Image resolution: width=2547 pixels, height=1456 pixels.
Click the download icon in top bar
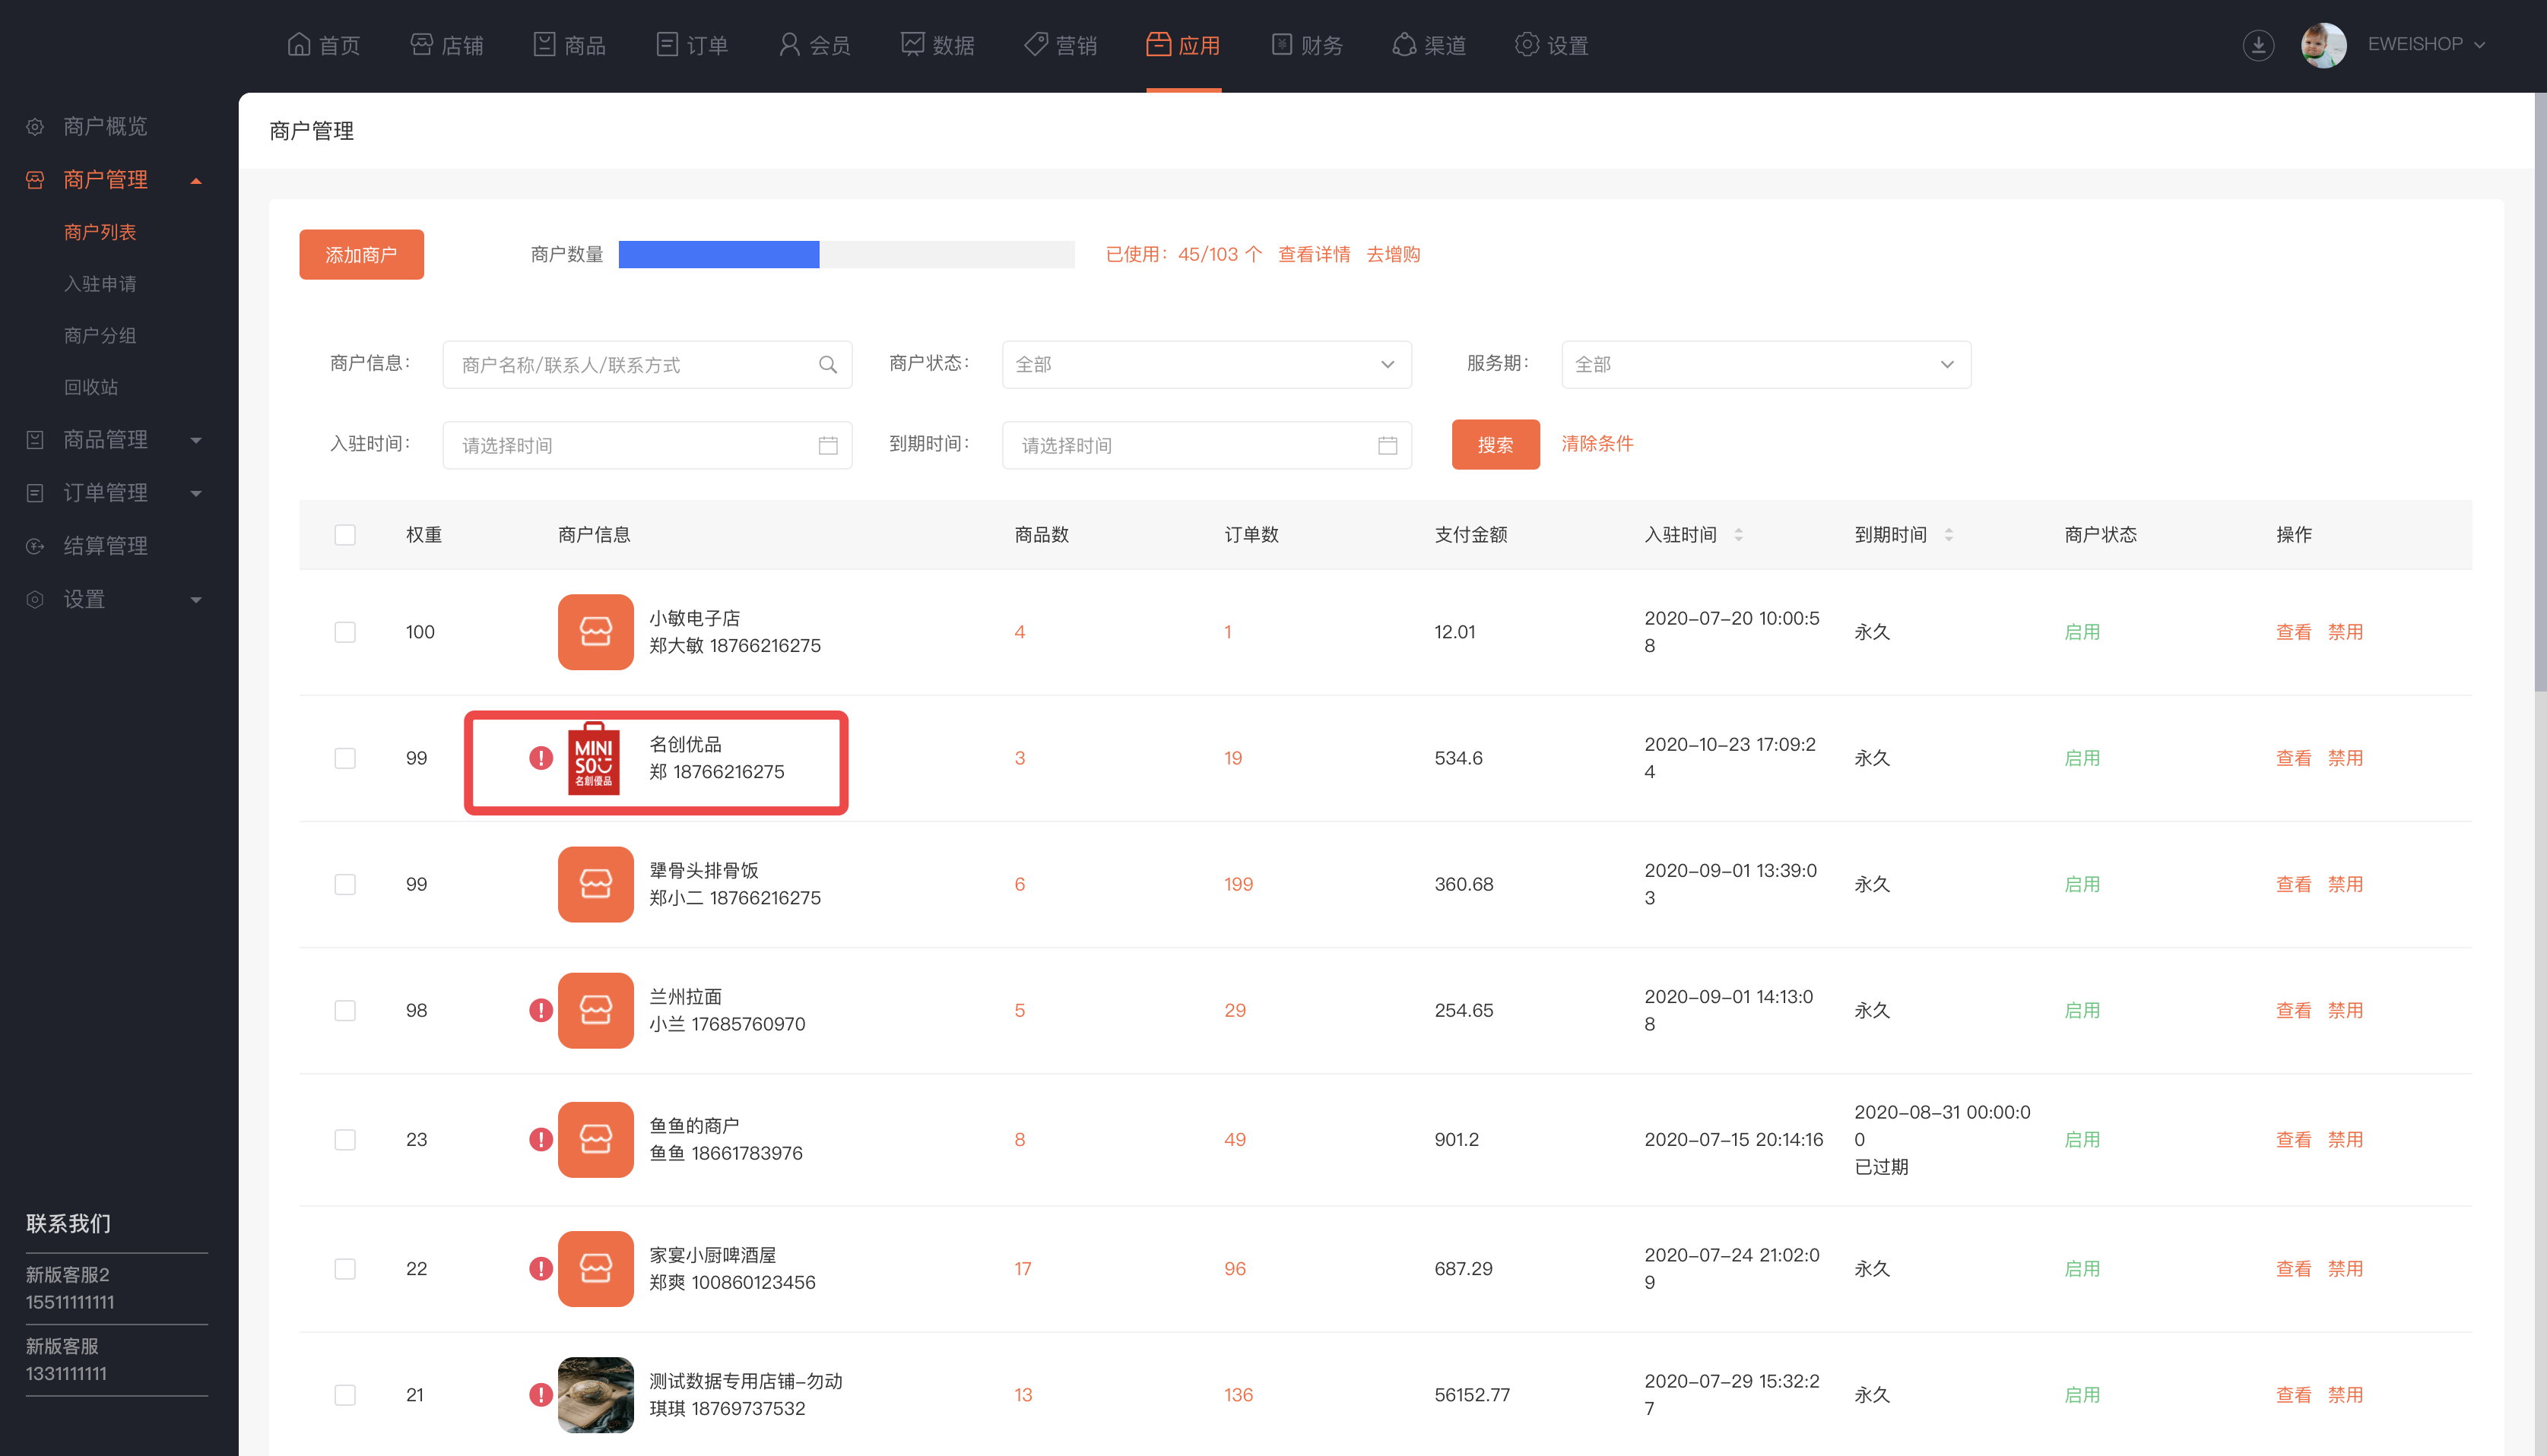(2258, 45)
